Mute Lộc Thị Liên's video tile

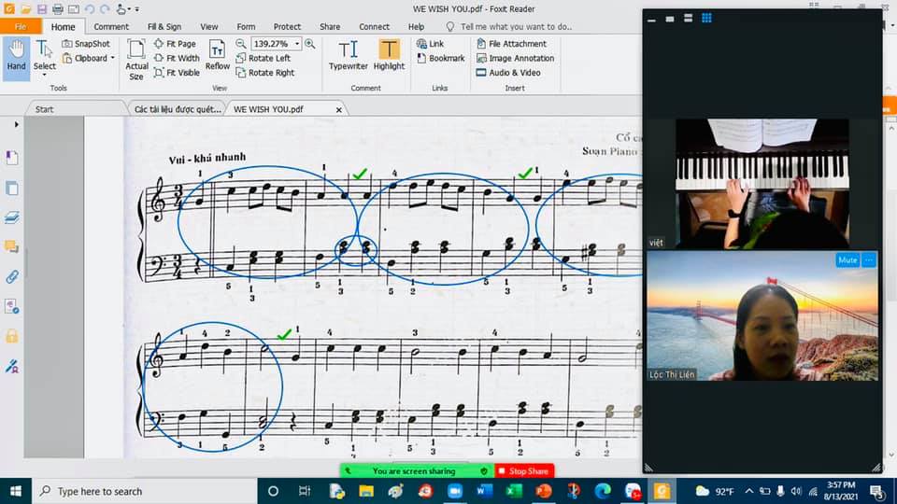pos(847,260)
